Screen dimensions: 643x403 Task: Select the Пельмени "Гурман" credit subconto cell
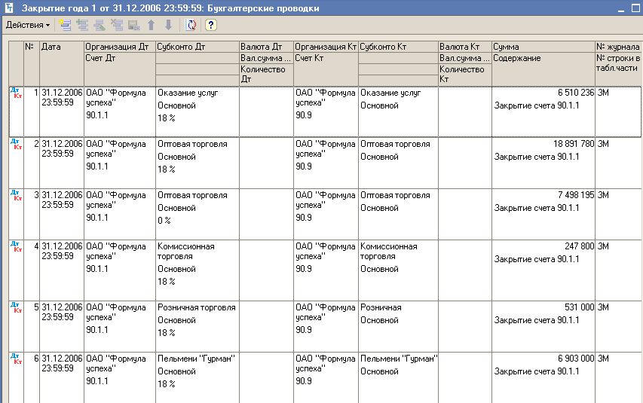[x=398, y=359]
